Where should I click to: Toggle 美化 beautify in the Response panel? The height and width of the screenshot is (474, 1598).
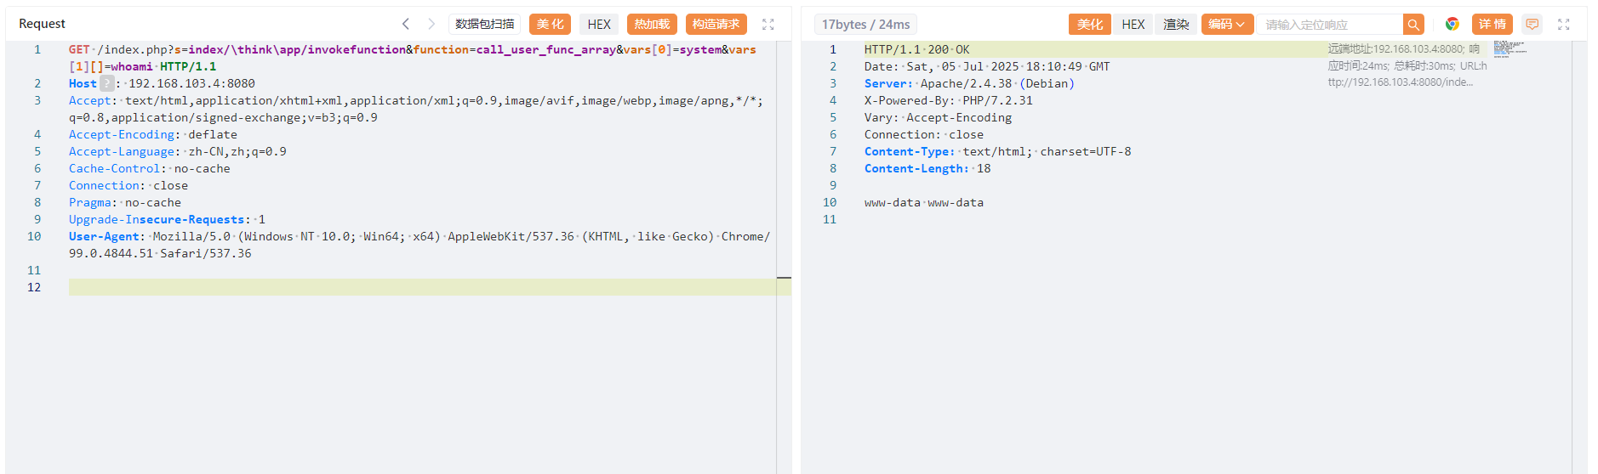coord(1090,25)
